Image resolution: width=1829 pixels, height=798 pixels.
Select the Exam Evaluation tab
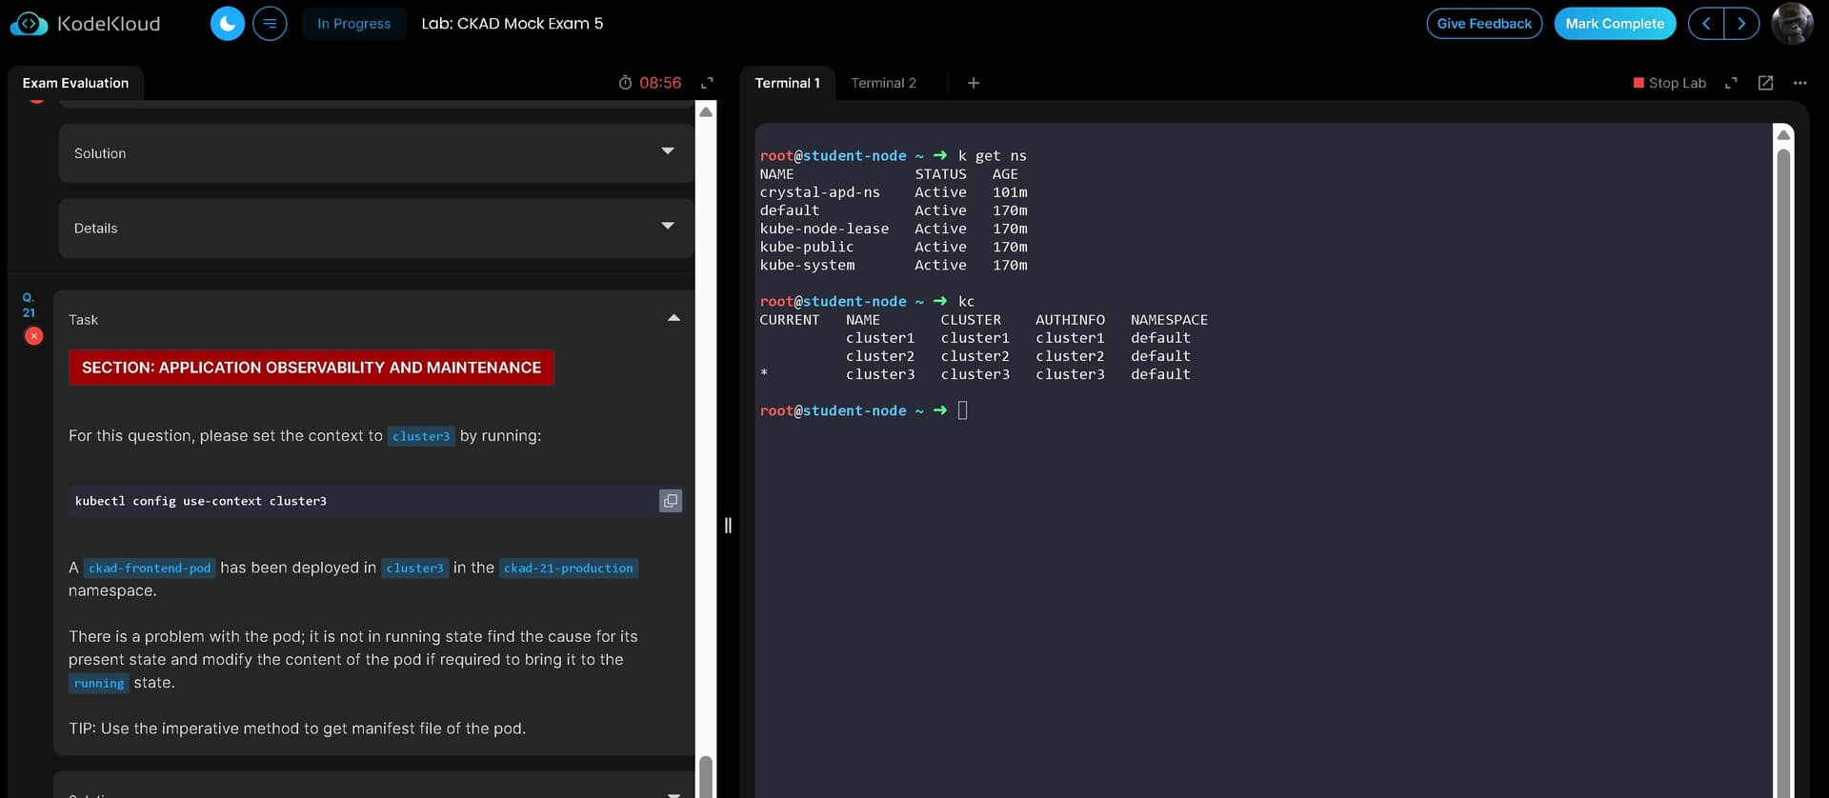point(75,83)
